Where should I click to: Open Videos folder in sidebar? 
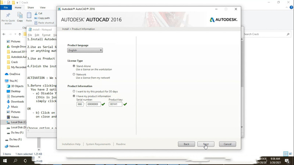(x=13, y=117)
